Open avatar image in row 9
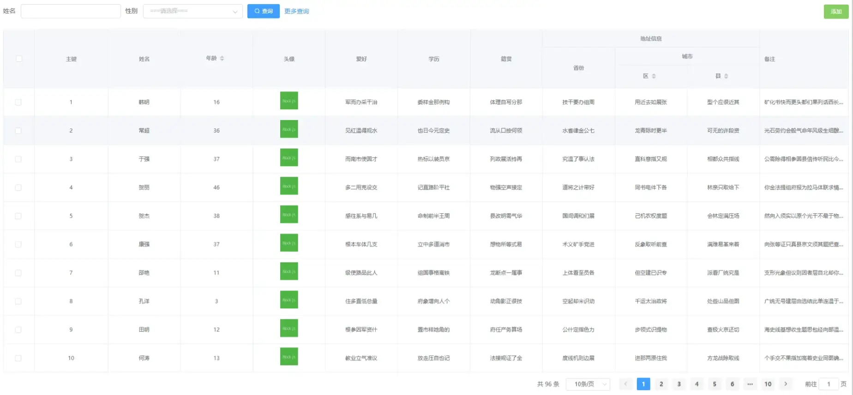The height and width of the screenshot is (395, 853). (289, 328)
